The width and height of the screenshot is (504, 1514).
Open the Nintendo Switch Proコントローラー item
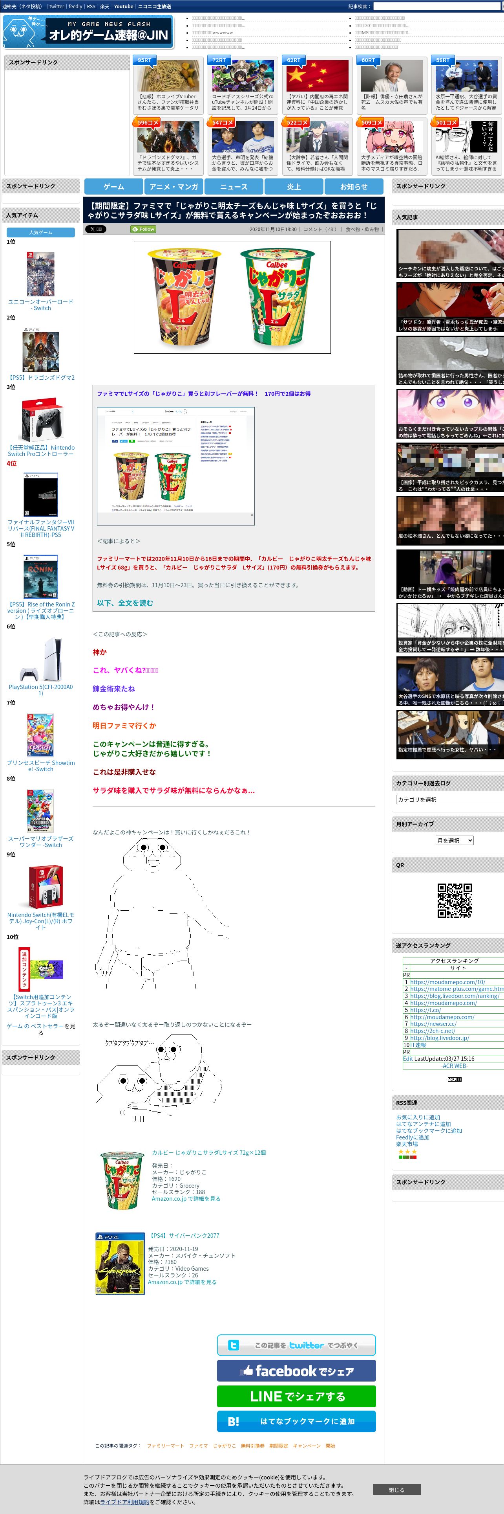40,451
